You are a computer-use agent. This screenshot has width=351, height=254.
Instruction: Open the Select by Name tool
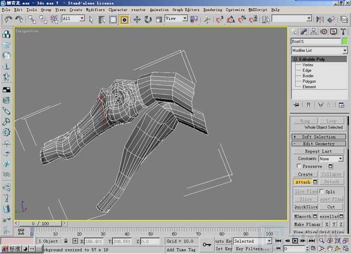click(102, 20)
